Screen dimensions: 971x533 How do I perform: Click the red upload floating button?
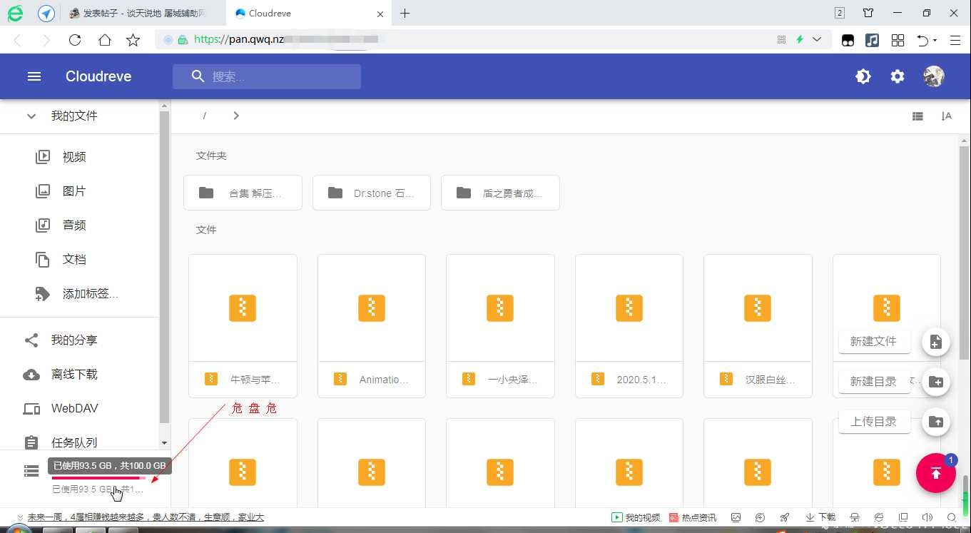click(x=936, y=472)
